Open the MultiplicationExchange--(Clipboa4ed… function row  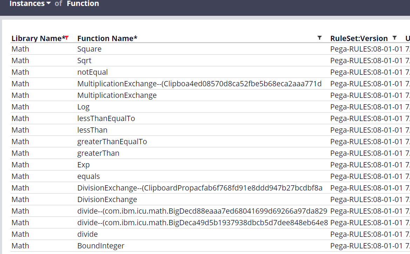pyautogui.click(x=199, y=84)
